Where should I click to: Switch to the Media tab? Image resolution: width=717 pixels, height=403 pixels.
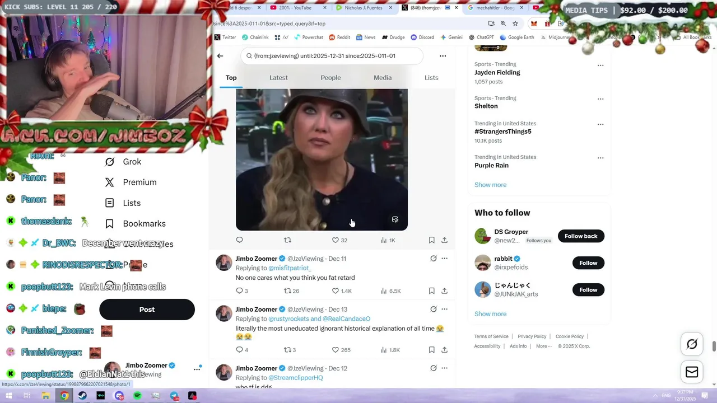[383, 78]
